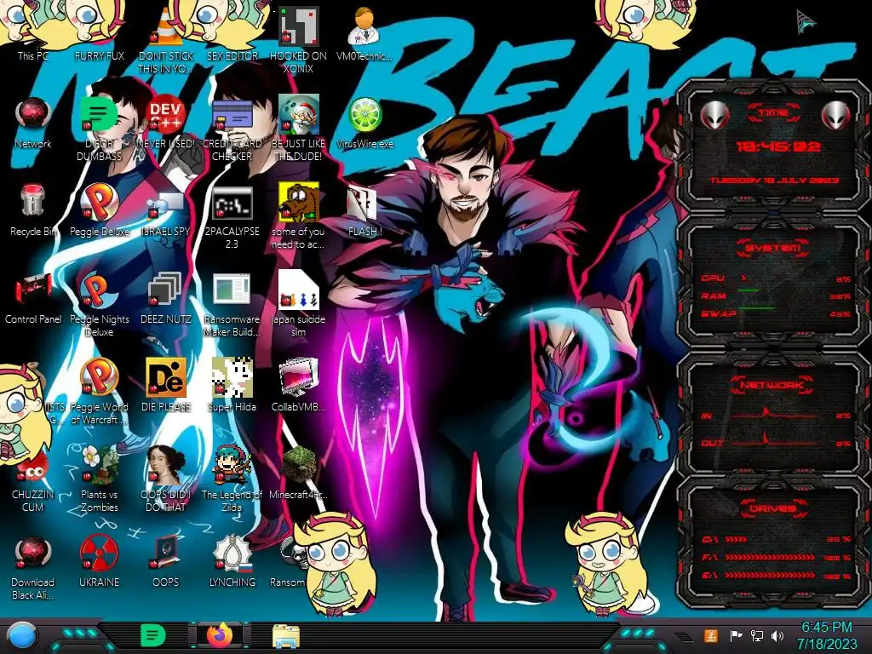The image size is (872, 654).
Task: Click the Start orb button
Action: [21, 637]
